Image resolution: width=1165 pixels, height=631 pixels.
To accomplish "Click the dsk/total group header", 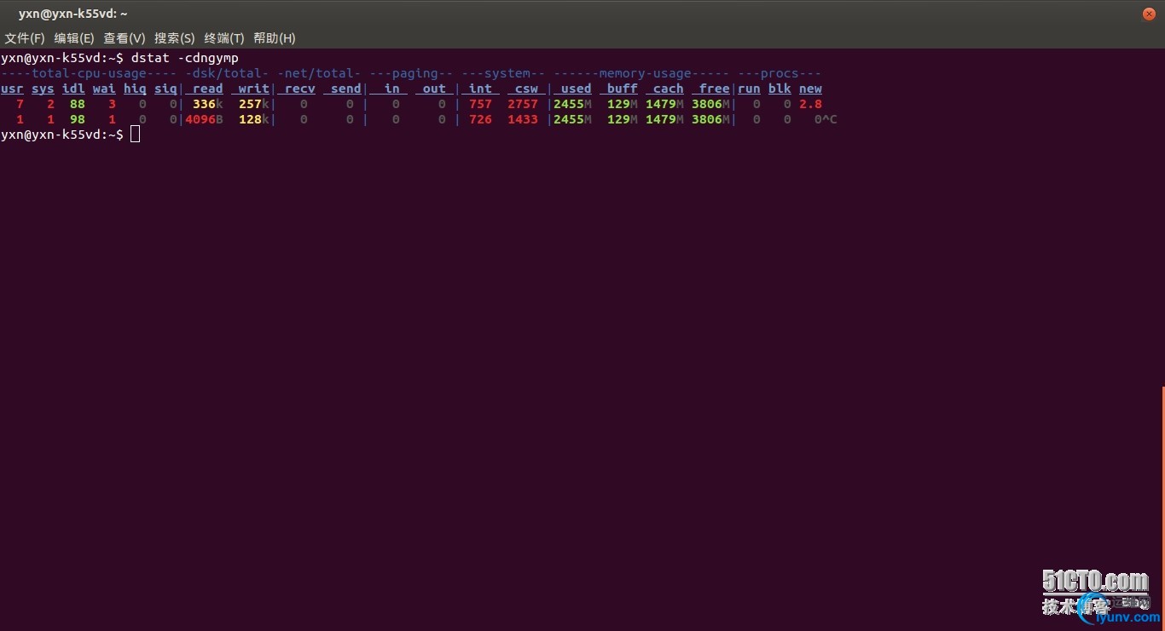I will coord(227,73).
